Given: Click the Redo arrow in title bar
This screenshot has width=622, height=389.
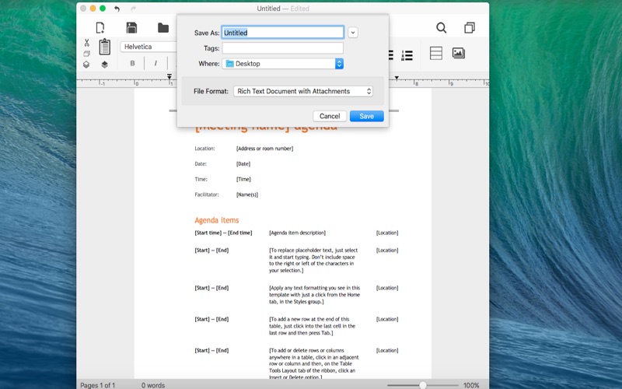Looking at the screenshot, I should (133, 9).
